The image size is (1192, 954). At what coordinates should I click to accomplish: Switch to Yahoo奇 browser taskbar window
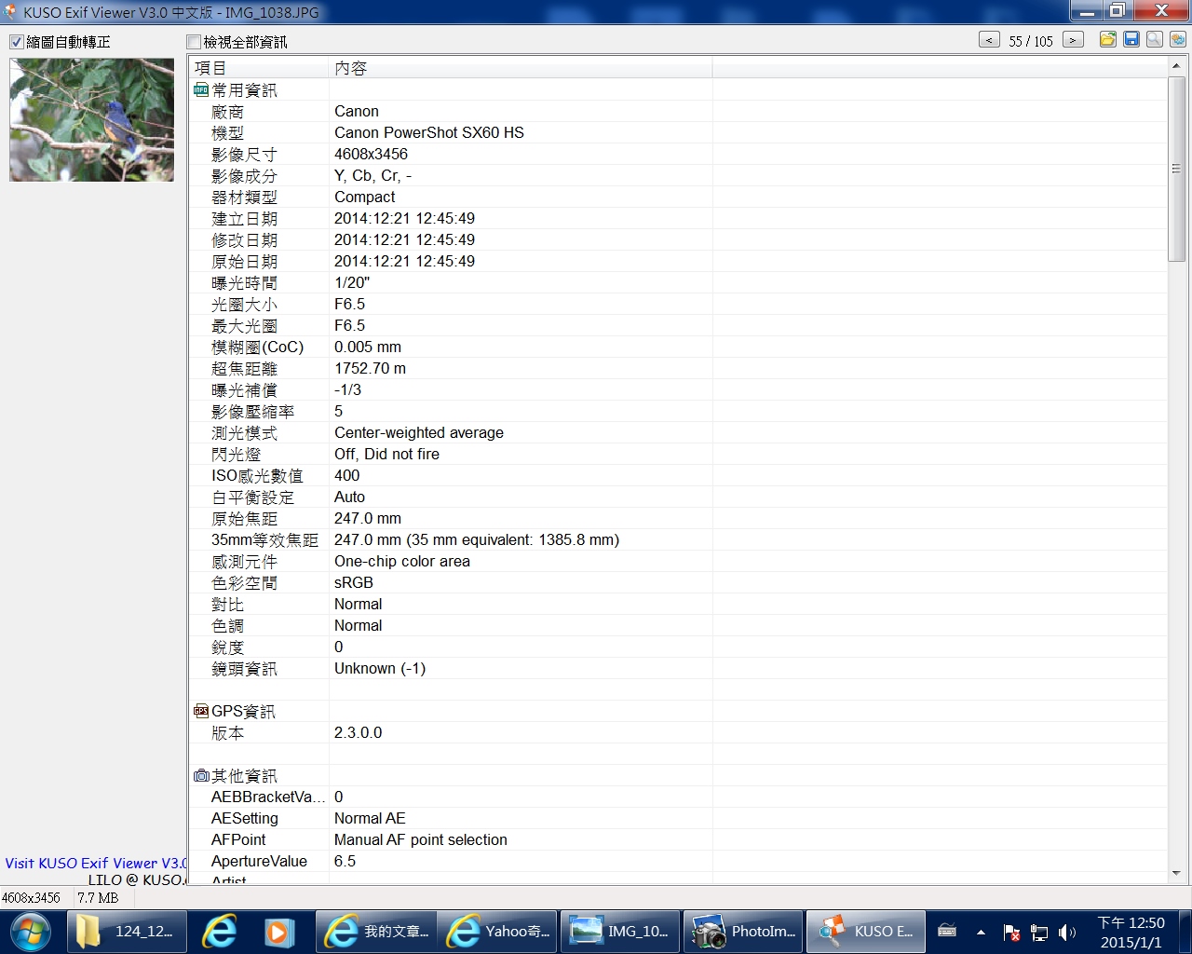click(x=497, y=932)
